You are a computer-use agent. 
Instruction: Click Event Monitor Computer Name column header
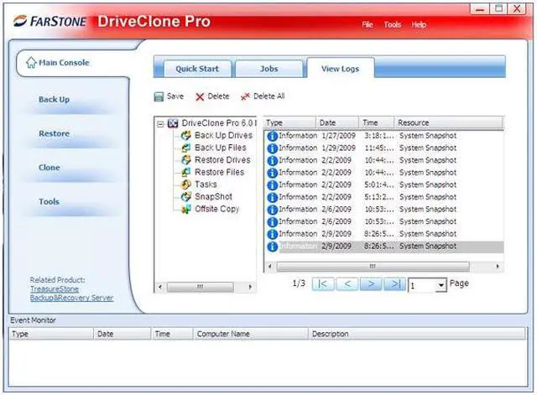(251, 334)
